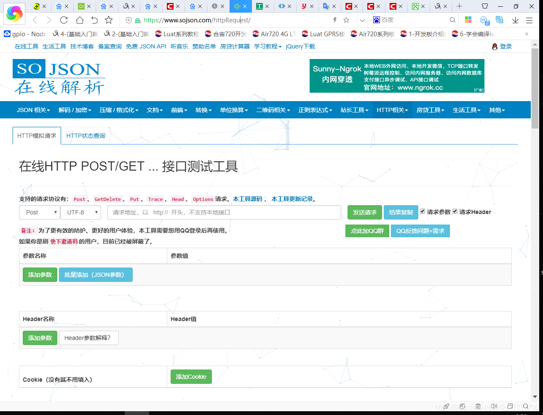The height and width of the screenshot is (415, 543).
Task: Open the downloads arrow icon
Action: 515,20
